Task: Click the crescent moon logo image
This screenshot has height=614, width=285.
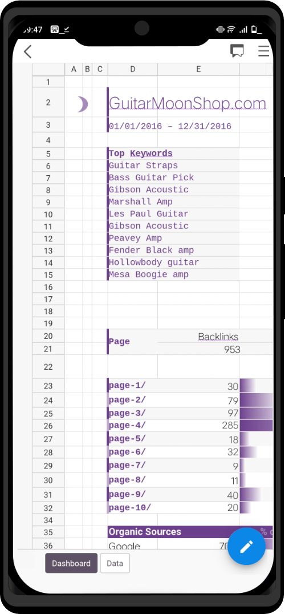Action: (x=83, y=104)
